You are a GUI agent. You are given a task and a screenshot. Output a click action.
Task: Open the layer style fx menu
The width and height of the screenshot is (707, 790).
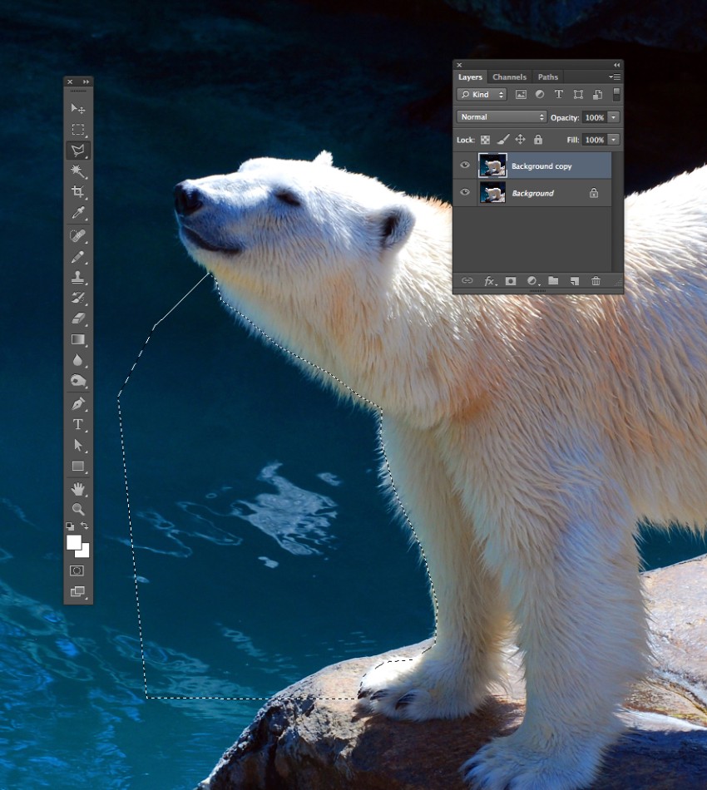(x=490, y=281)
